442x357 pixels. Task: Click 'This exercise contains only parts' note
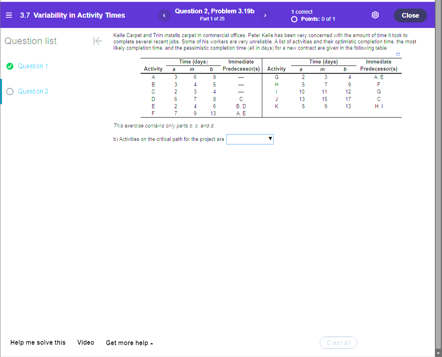(x=164, y=126)
